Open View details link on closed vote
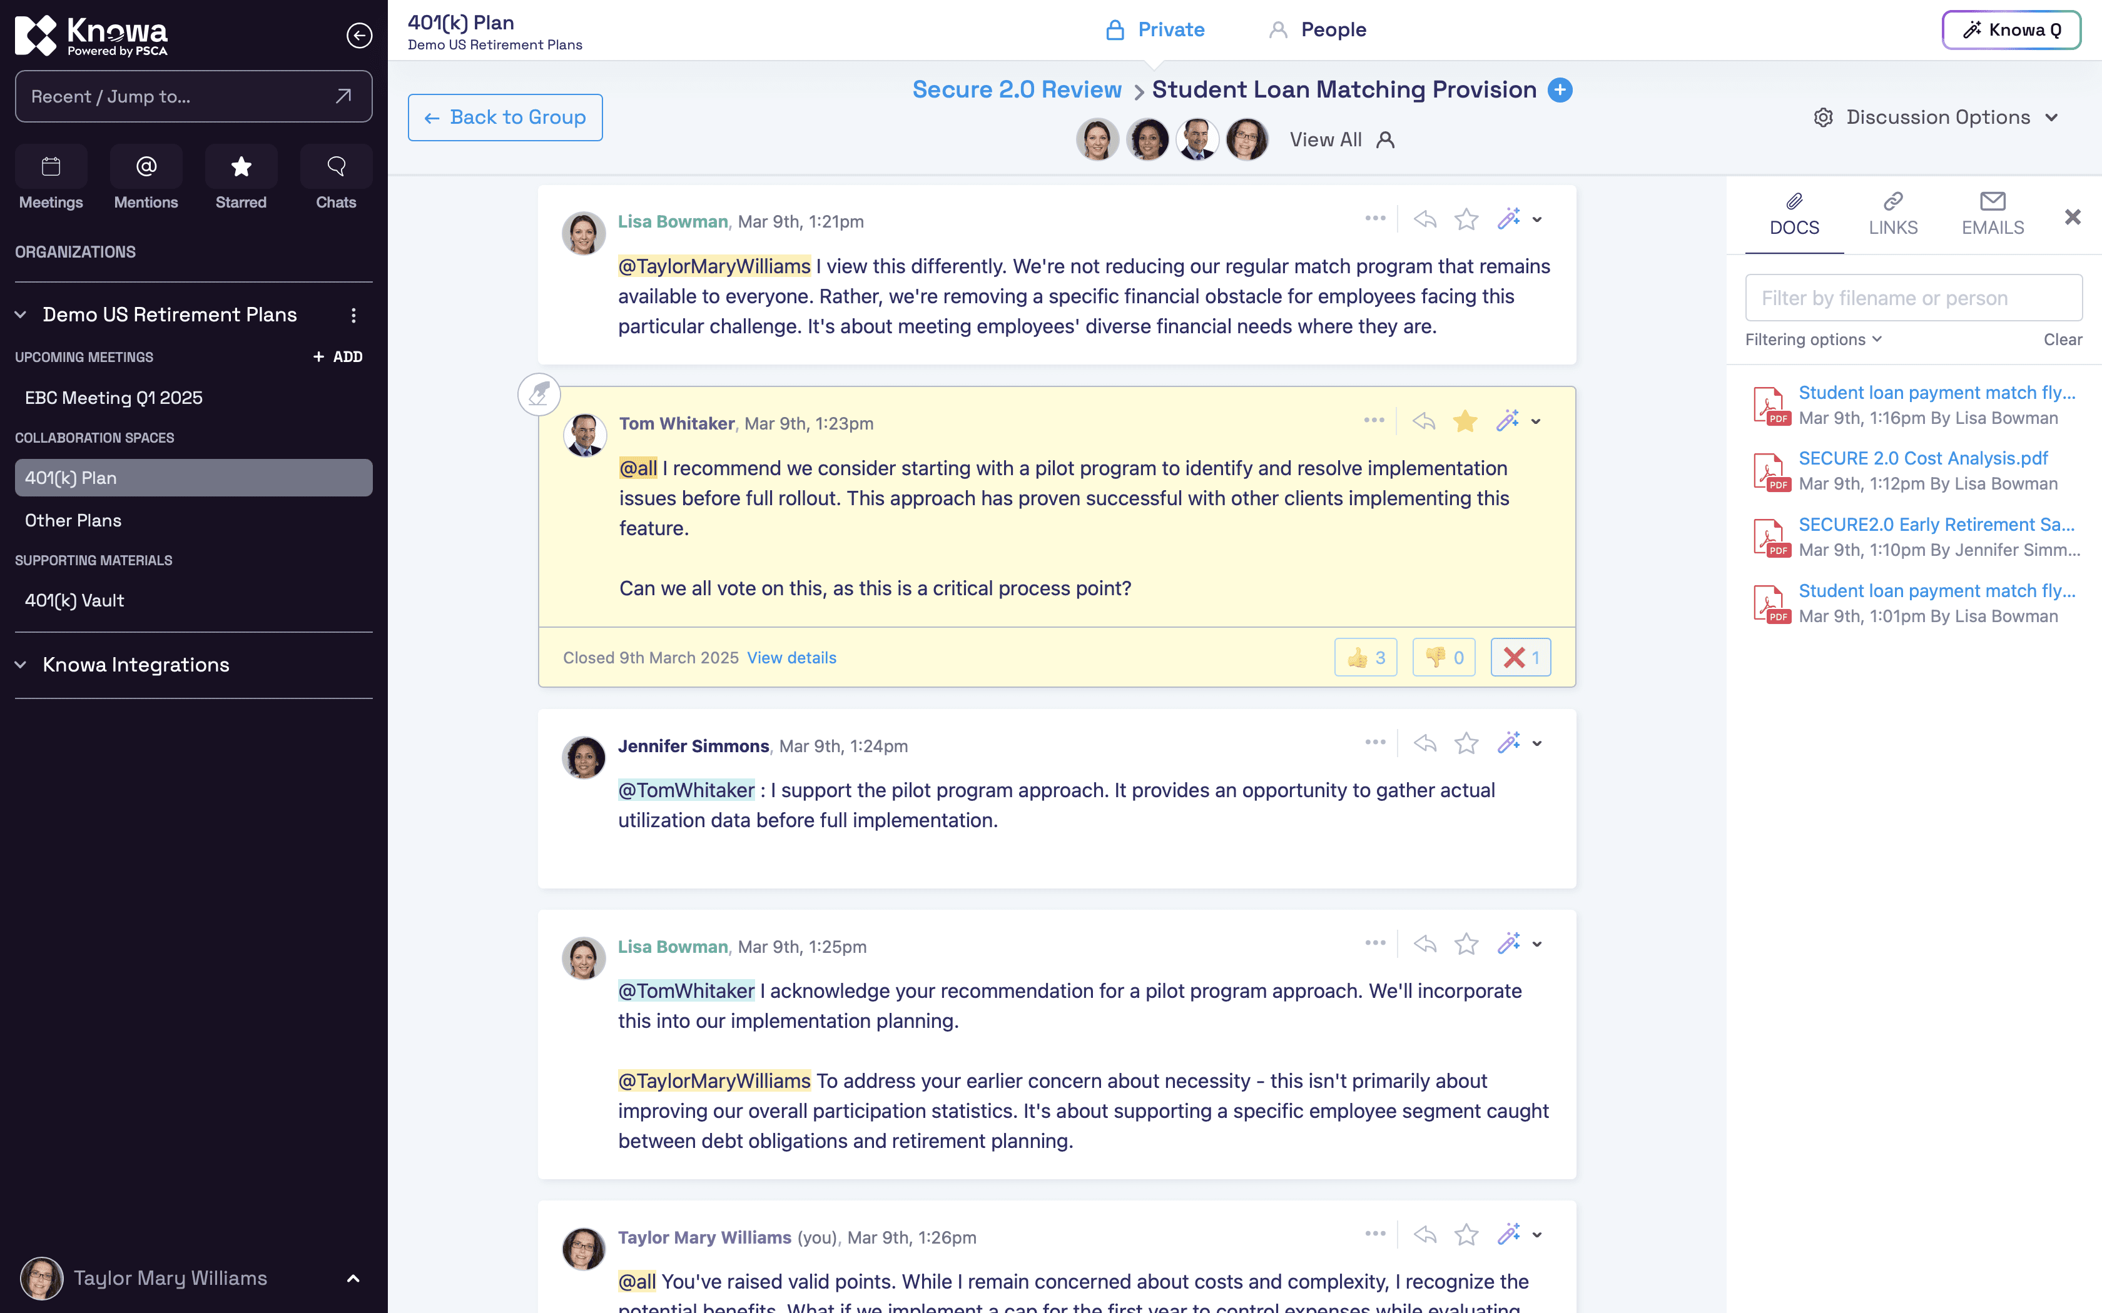Image resolution: width=2102 pixels, height=1313 pixels. click(x=791, y=657)
